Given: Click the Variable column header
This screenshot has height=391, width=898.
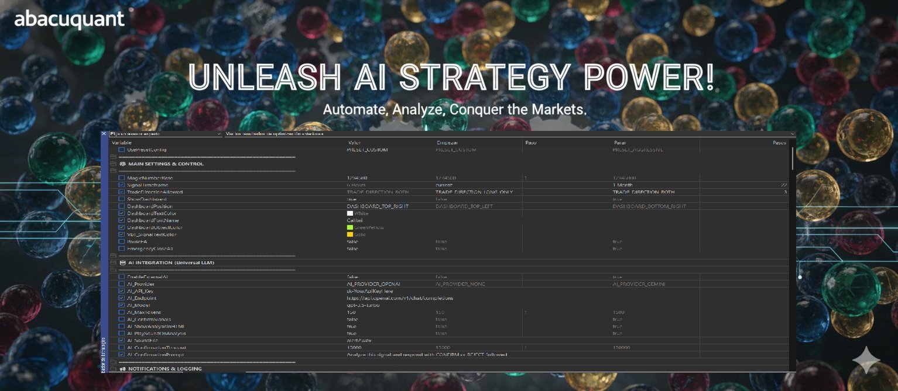Looking at the screenshot, I should click(x=122, y=143).
